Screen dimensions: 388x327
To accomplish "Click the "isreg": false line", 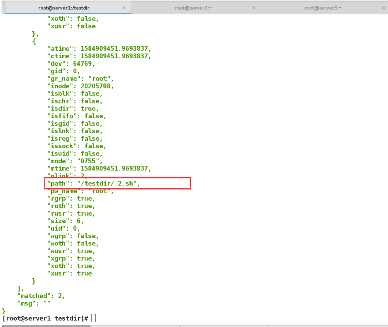I will 75,138.
